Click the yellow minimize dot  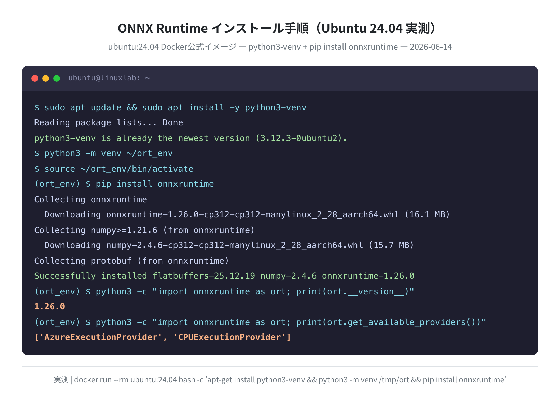click(46, 78)
